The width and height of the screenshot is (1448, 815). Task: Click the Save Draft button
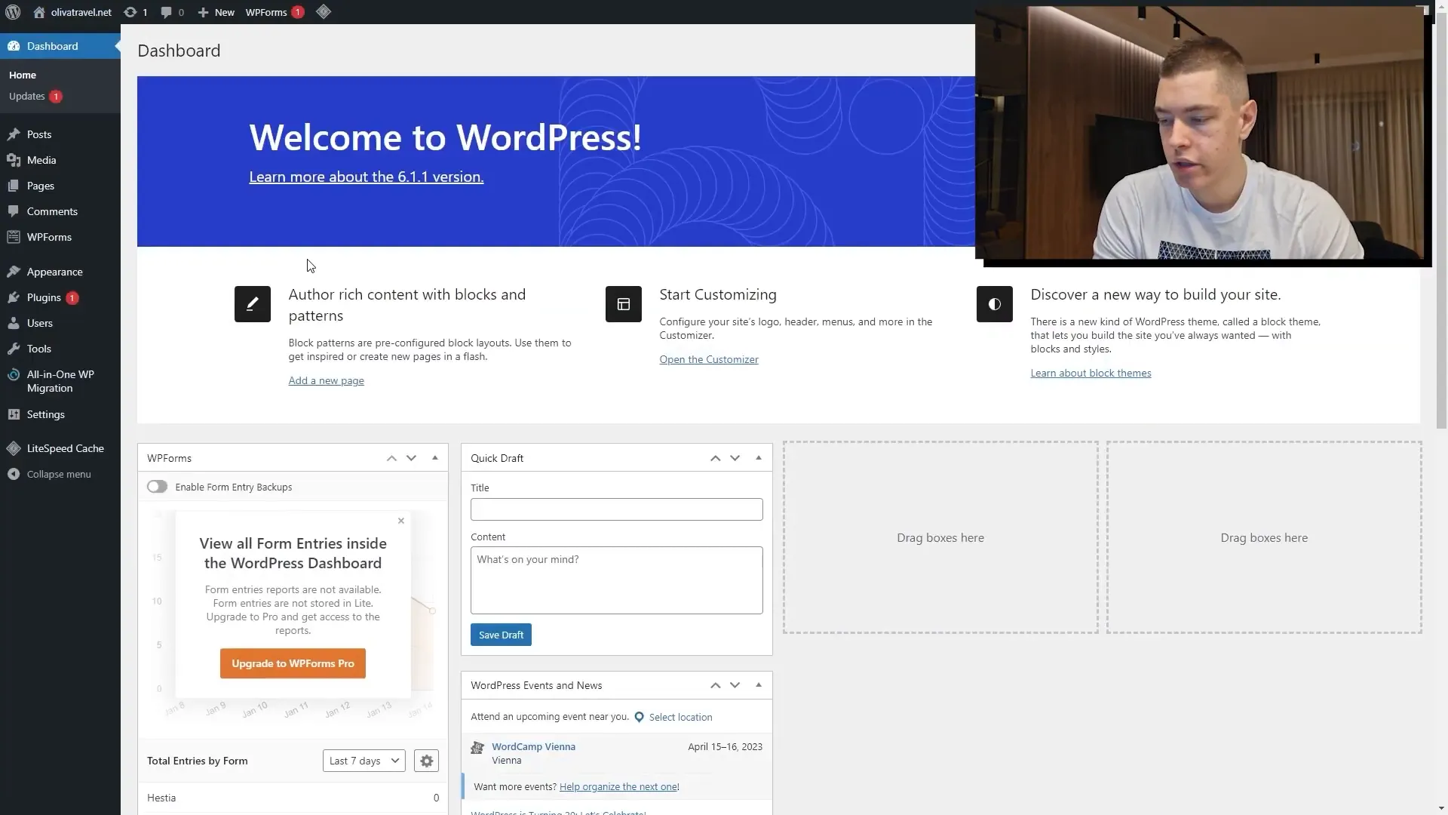501,635
